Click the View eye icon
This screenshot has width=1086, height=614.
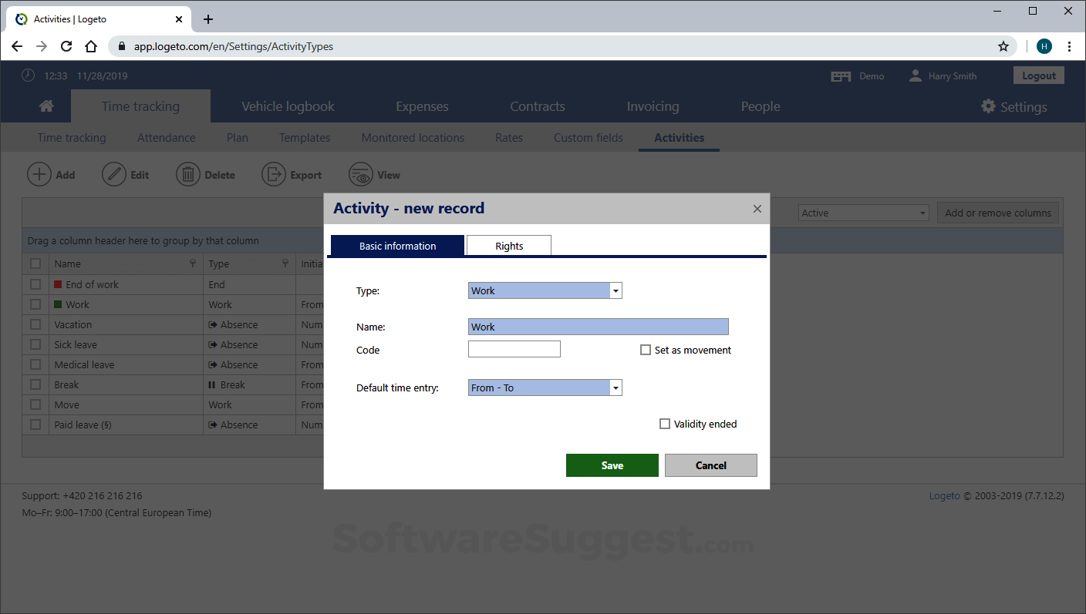click(360, 174)
